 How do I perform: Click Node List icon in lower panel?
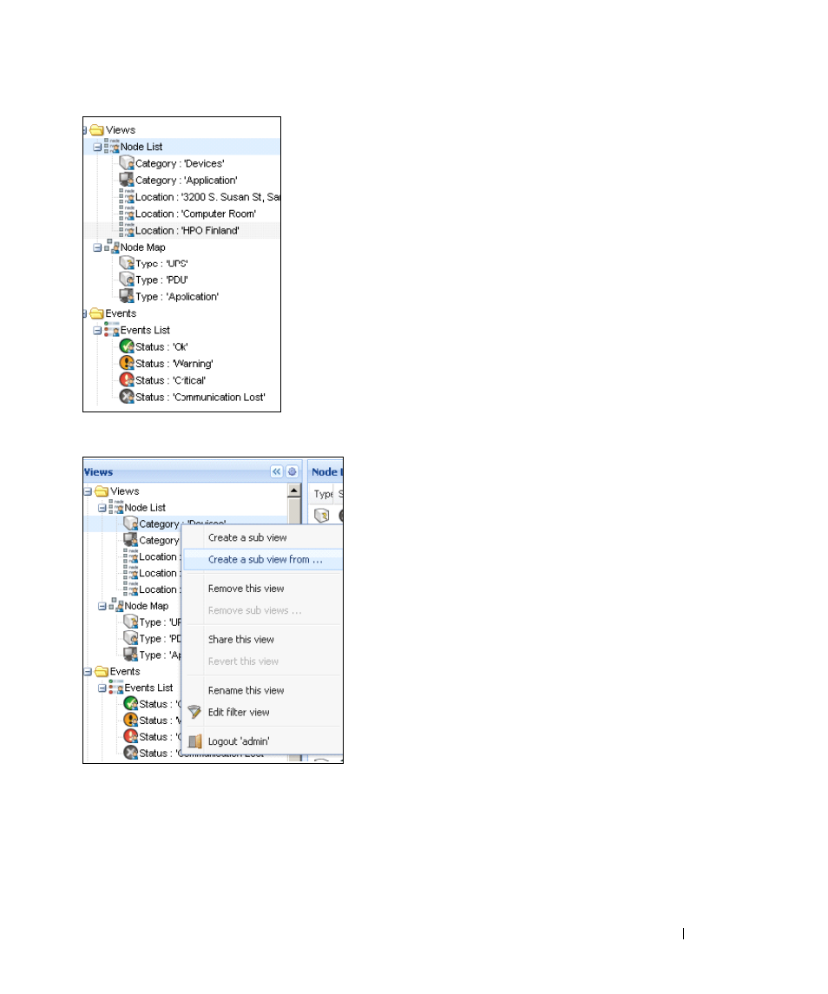116,507
